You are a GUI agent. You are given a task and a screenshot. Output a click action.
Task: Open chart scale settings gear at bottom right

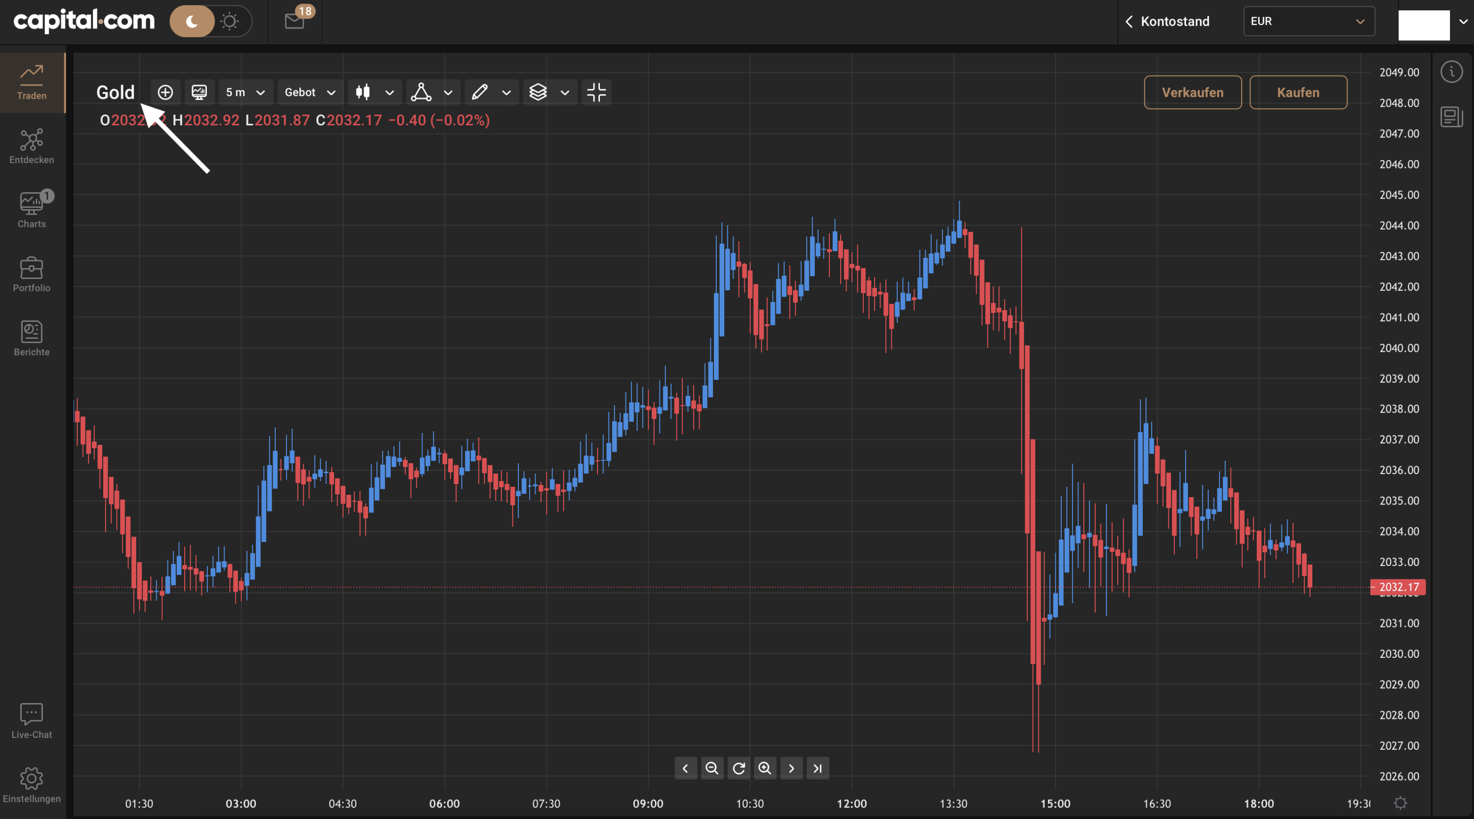[1400, 803]
